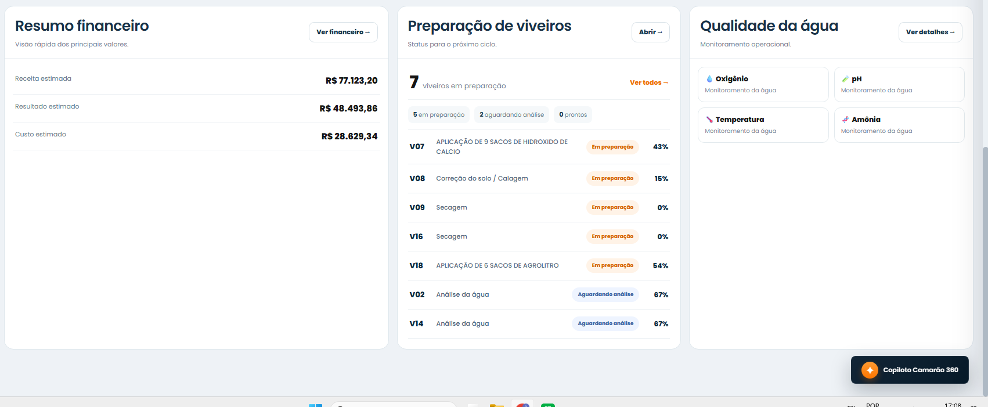Image resolution: width=988 pixels, height=407 pixels.
Task: Click the Qualidade da água heading
Action: pos(769,26)
